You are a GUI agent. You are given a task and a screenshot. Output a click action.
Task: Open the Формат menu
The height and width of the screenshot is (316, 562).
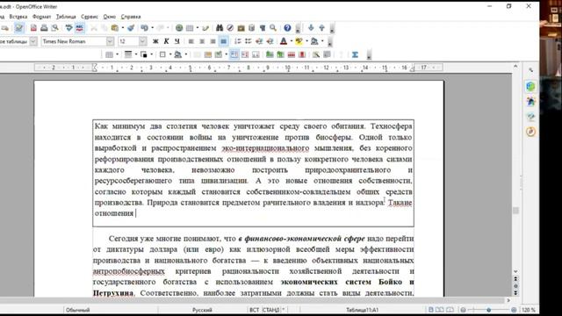pos(41,17)
